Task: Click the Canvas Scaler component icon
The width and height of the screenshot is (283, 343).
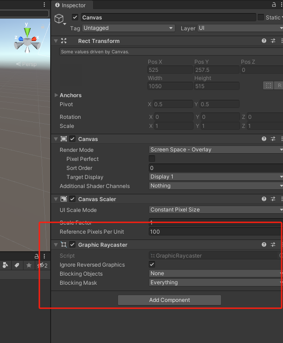Action: click(x=64, y=199)
